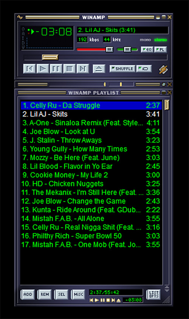
Task: Open the REM remove menu
Action: (x=45, y=294)
